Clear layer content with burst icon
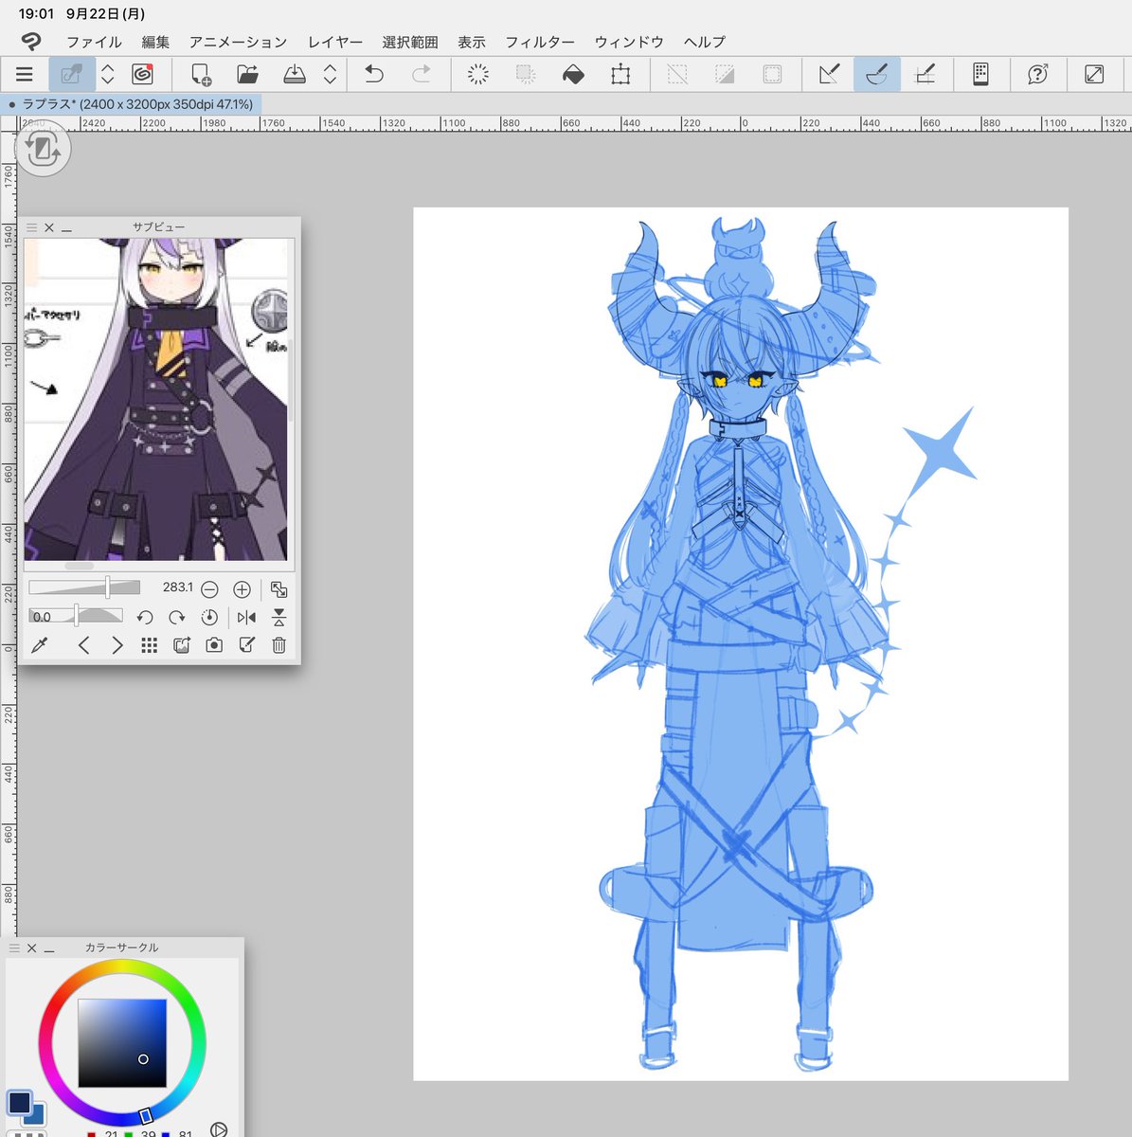The width and height of the screenshot is (1132, 1137). tap(478, 74)
